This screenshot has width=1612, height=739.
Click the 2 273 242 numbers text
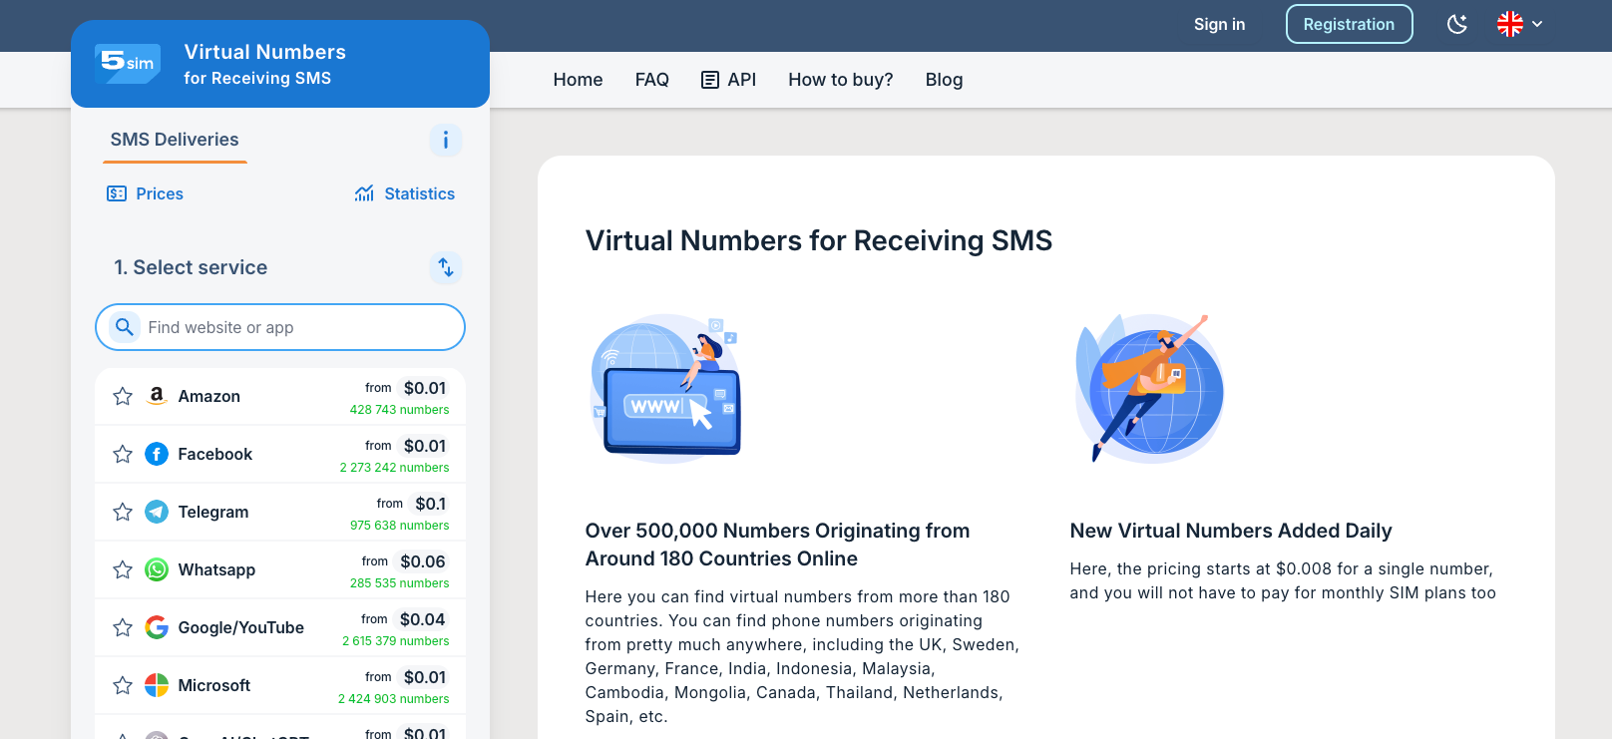(395, 468)
